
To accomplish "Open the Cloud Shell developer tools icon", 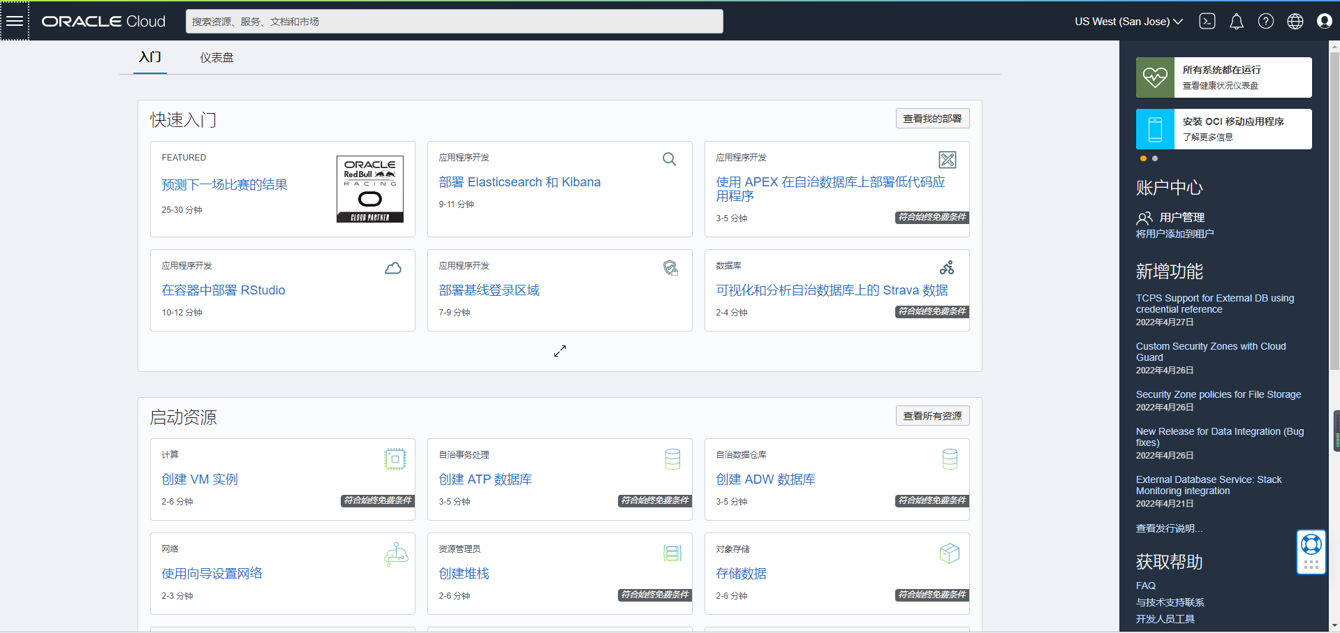I will pyautogui.click(x=1207, y=22).
